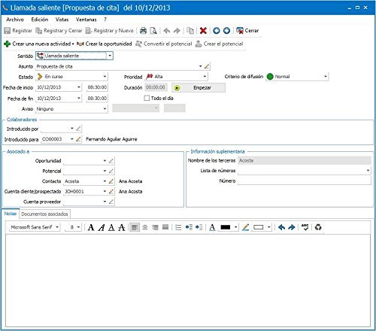Viewport: 376px width, 331px height.
Task: Open print preview icon
Action: (153, 31)
